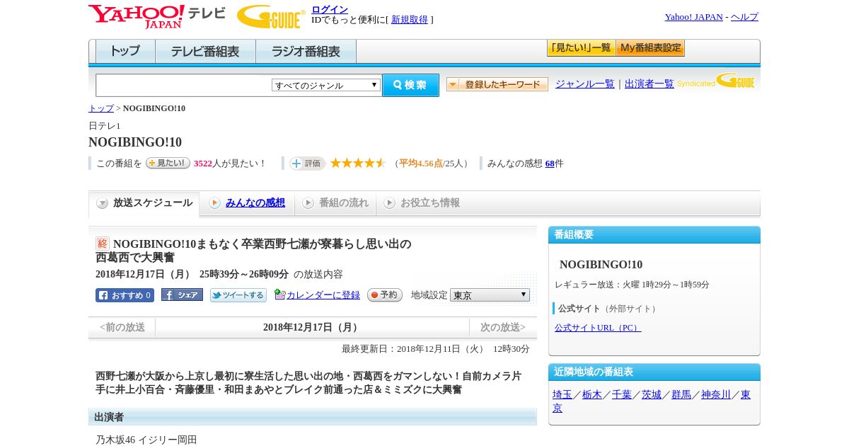
Task: Open the 68 reviews count link
Action: pos(550,164)
